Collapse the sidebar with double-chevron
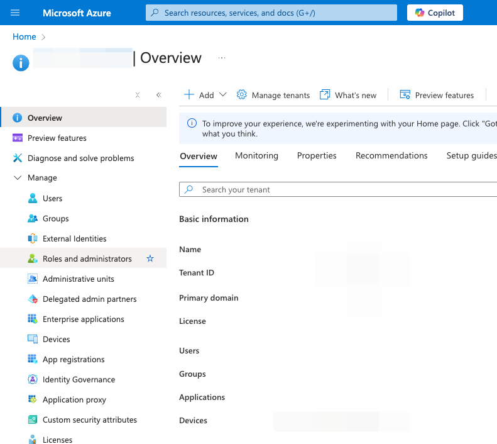 click(158, 95)
